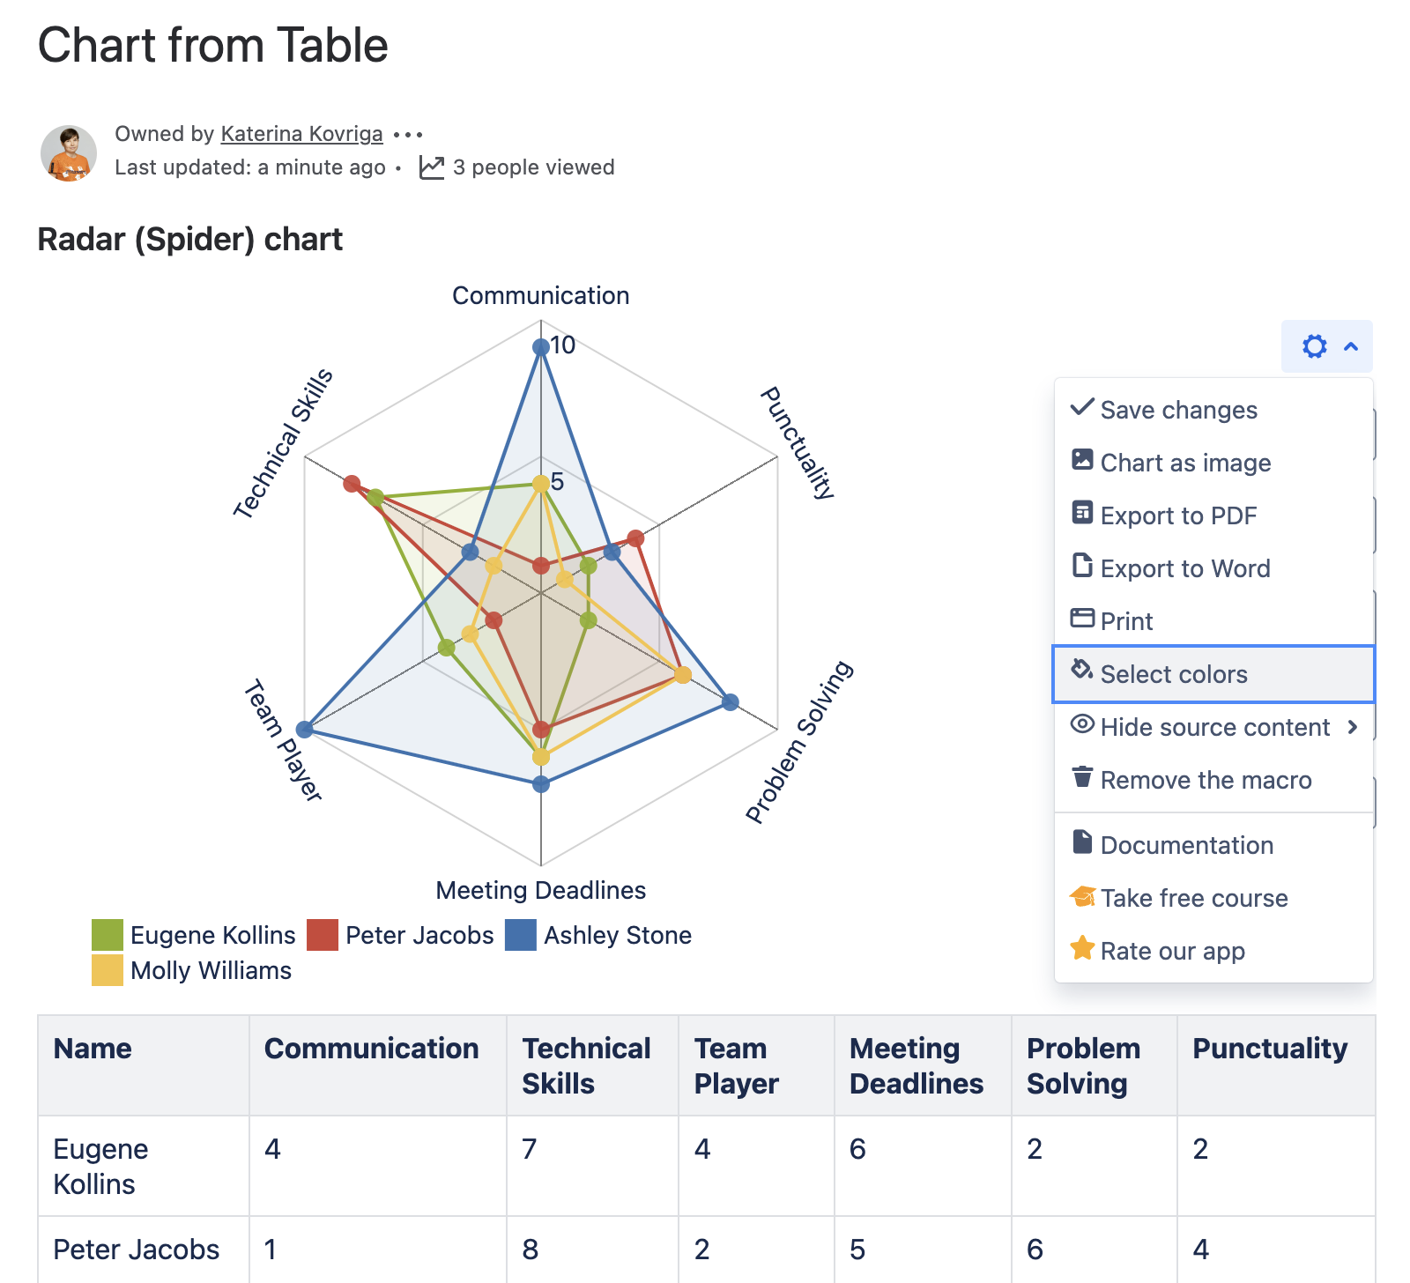Click the paint bucket Select colors icon
This screenshot has width=1410, height=1283.
1082,671
